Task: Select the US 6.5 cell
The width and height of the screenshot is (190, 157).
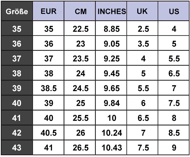Action: tap(174, 74)
